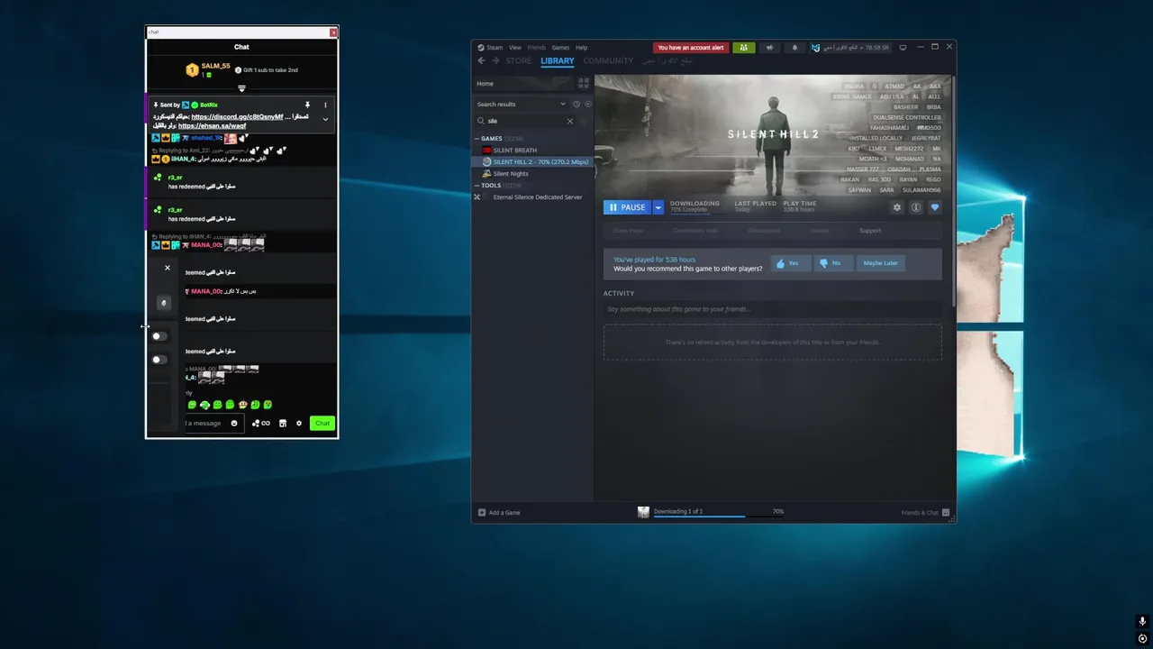Open the green friends icon button

coord(743,48)
